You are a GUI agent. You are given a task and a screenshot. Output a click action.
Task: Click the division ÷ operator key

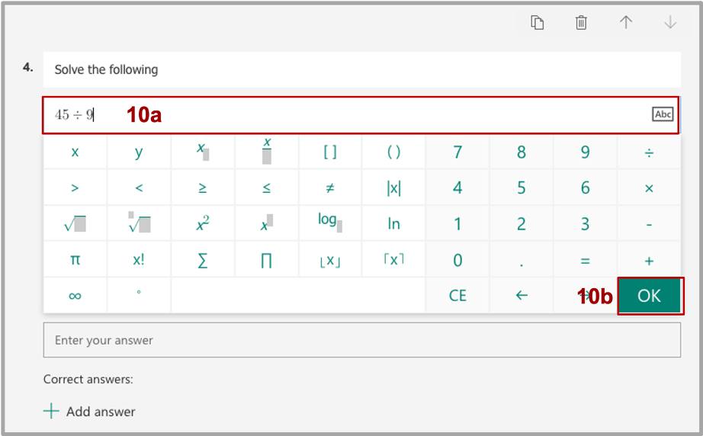coord(649,152)
